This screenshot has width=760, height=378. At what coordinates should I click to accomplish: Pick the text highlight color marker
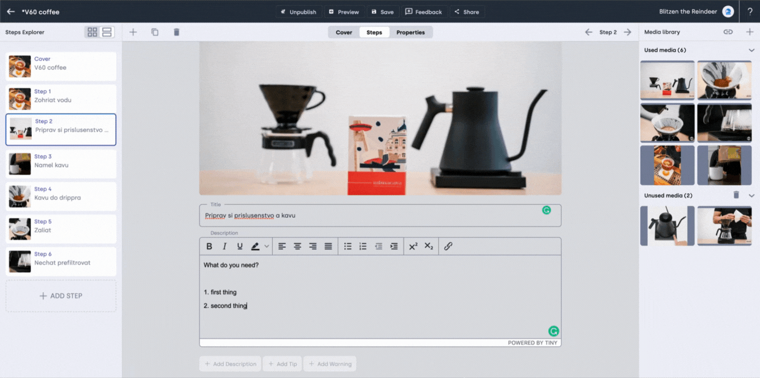tap(255, 246)
